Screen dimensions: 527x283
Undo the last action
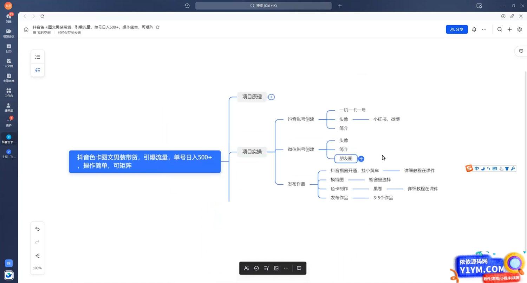pyautogui.click(x=37, y=229)
